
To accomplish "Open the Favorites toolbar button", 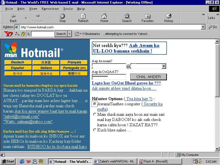I will click(x=147, y=18).
